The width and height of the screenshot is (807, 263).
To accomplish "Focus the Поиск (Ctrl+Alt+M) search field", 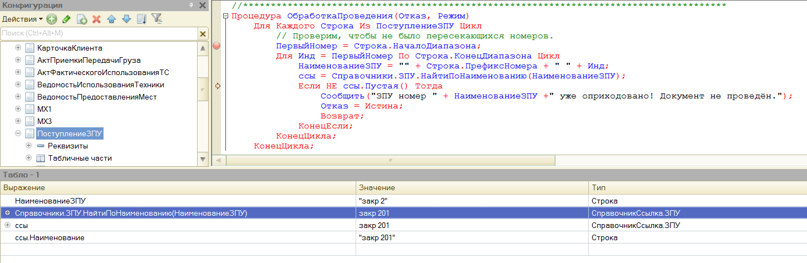I will [99, 34].
